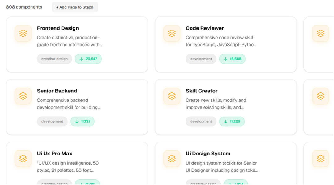Click the Senior Backend stack icon

[x=23, y=96]
